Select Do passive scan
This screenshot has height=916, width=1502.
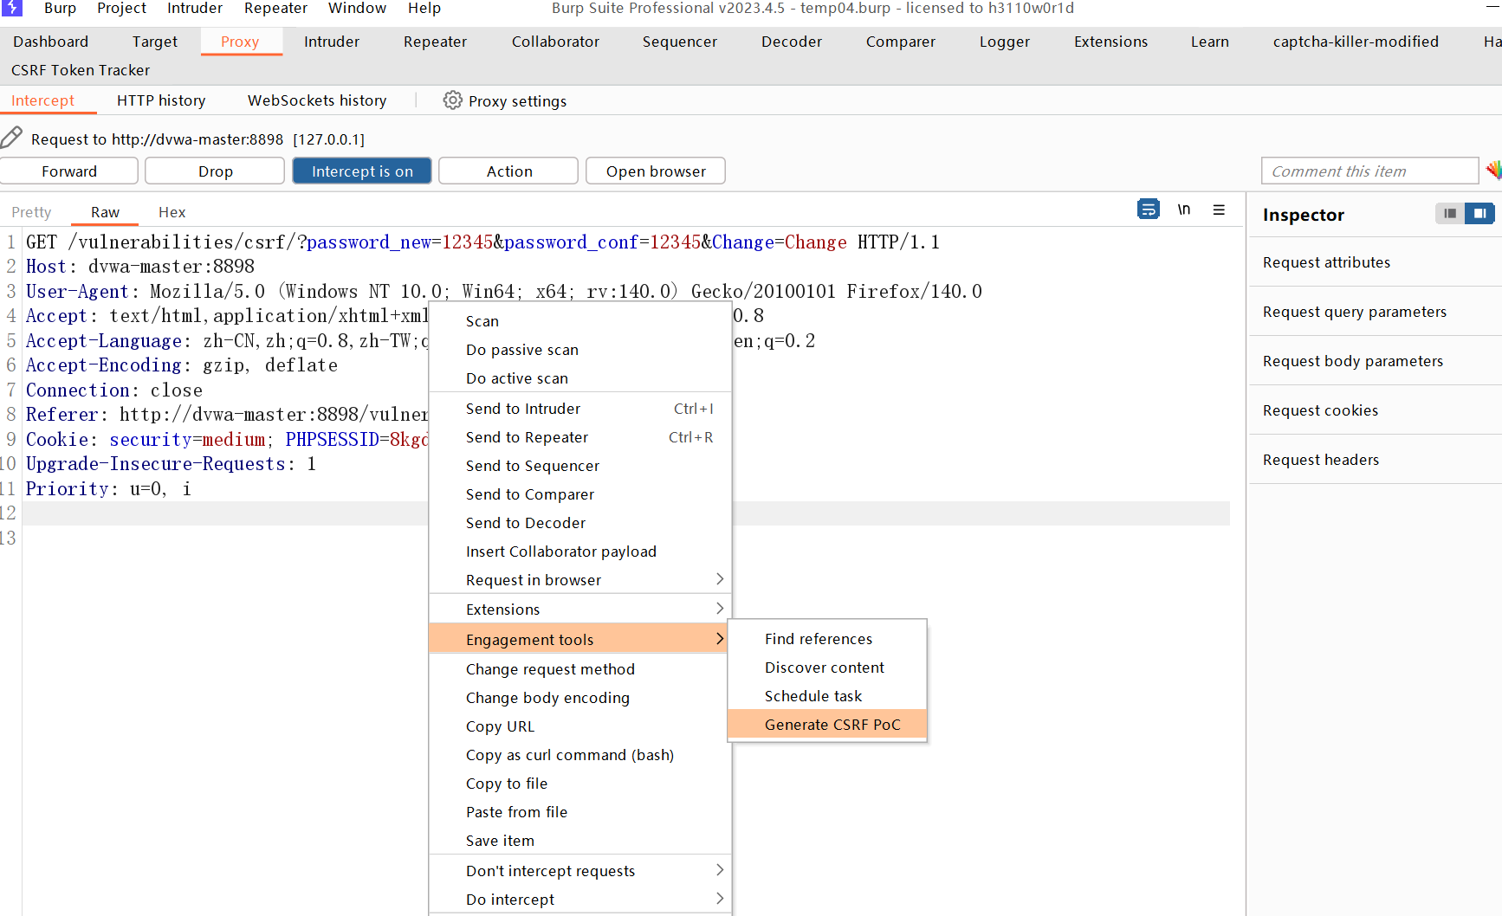(580, 350)
